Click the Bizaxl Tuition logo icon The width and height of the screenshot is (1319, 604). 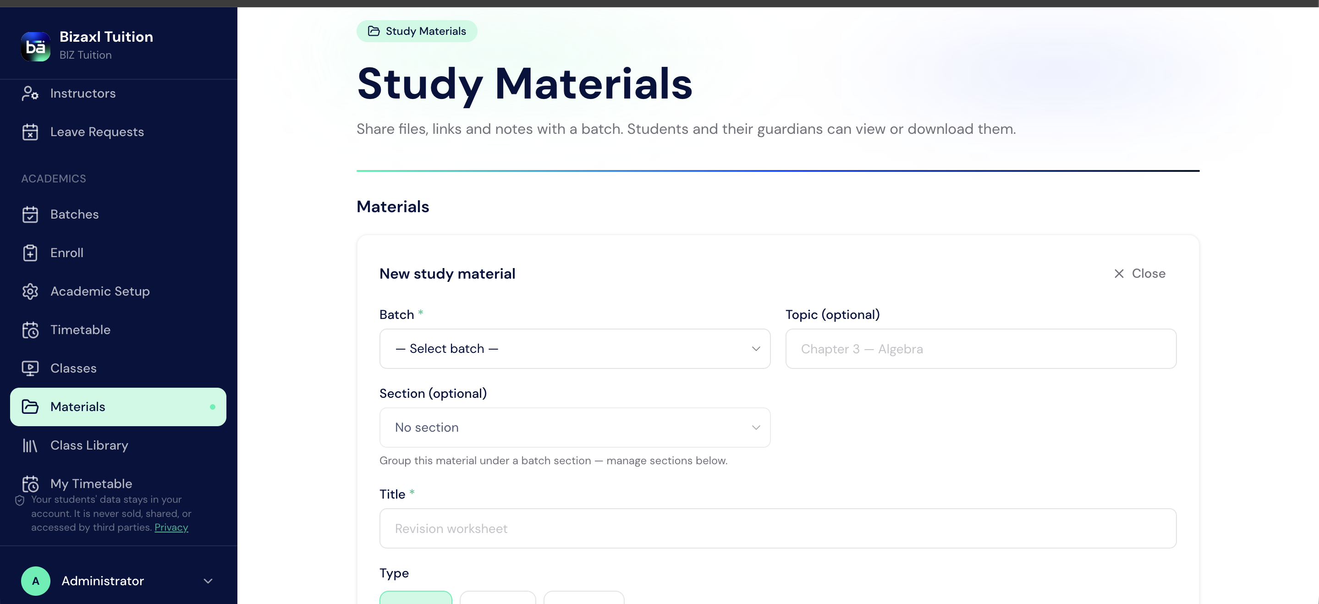(x=35, y=47)
